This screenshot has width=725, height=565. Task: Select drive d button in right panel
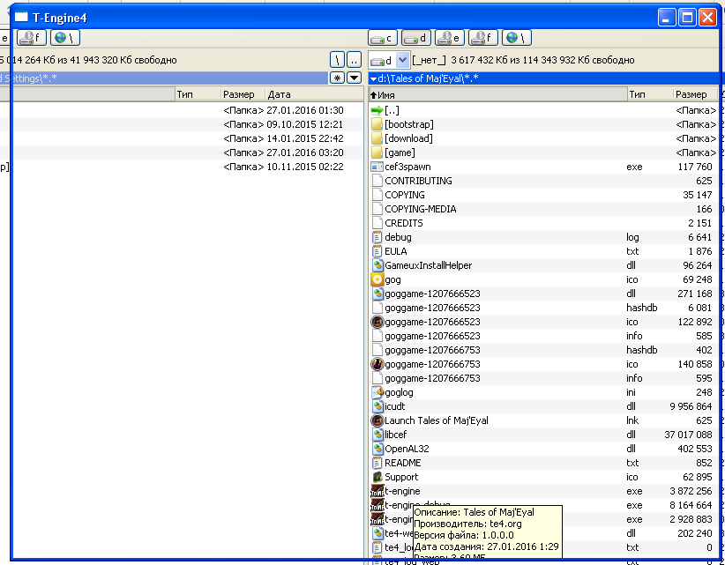tap(415, 37)
